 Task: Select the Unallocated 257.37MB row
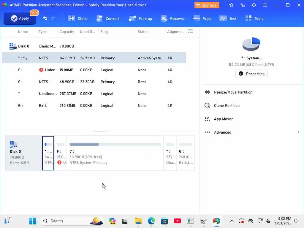click(94, 94)
